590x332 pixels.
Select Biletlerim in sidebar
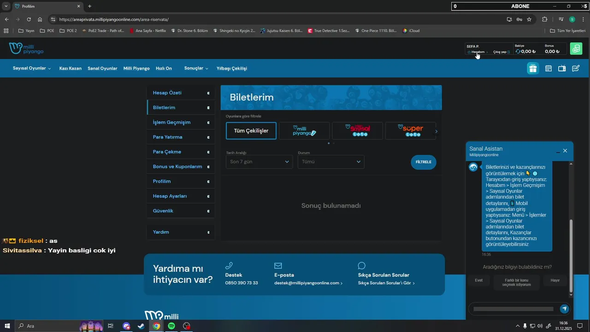[x=181, y=107]
